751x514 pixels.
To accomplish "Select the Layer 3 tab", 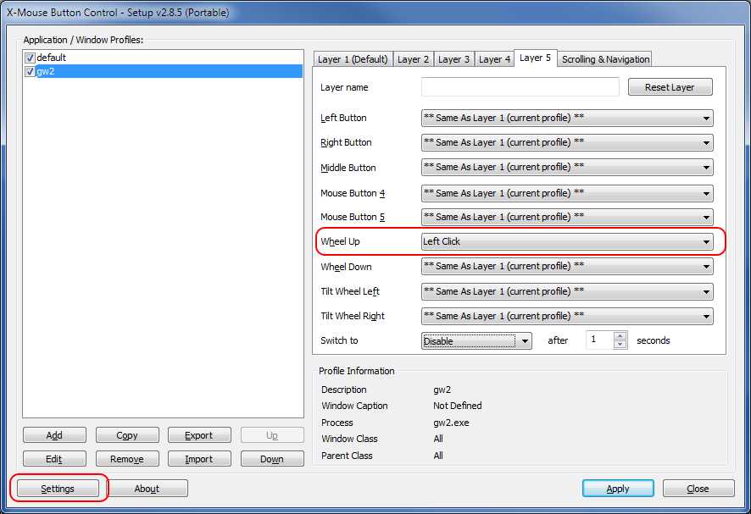I will pos(453,59).
